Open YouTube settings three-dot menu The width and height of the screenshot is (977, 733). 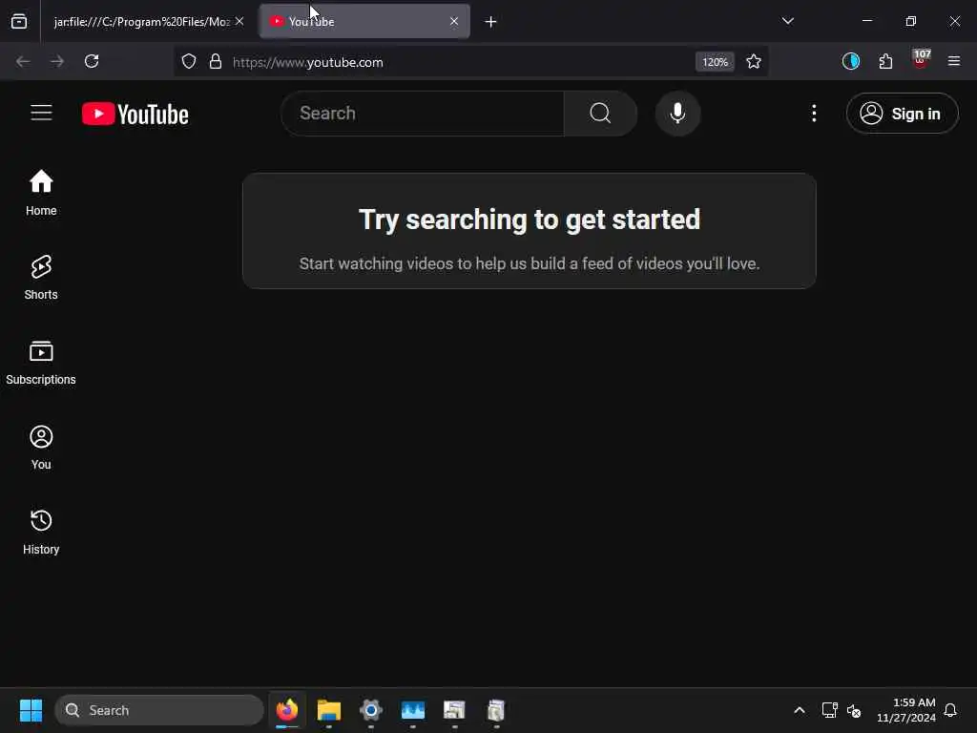pyautogui.click(x=814, y=114)
